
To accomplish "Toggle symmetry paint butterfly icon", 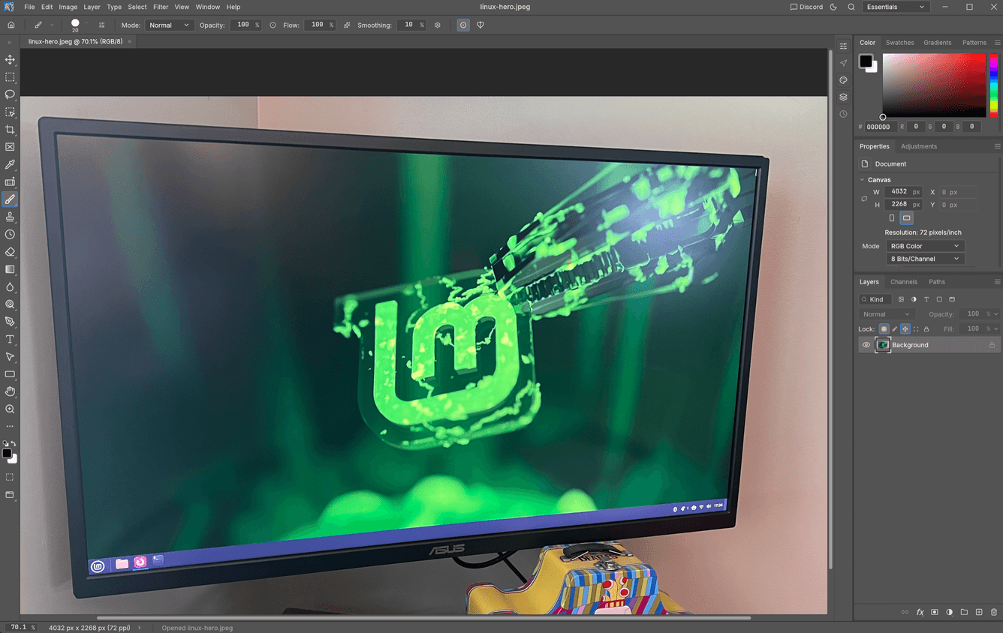I will click(480, 25).
